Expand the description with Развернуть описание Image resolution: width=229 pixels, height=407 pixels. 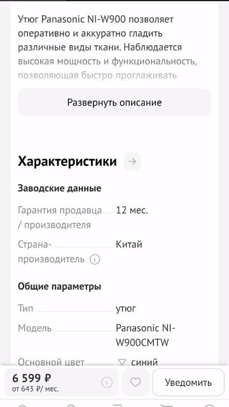(x=114, y=102)
